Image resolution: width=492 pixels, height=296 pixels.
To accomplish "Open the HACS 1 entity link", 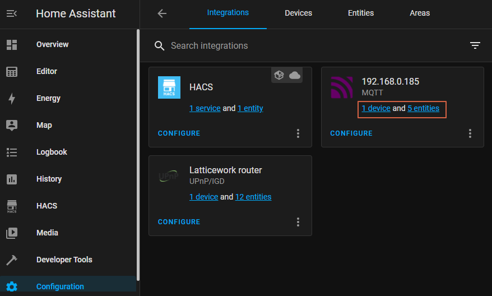I will click(x=250, y=108).
